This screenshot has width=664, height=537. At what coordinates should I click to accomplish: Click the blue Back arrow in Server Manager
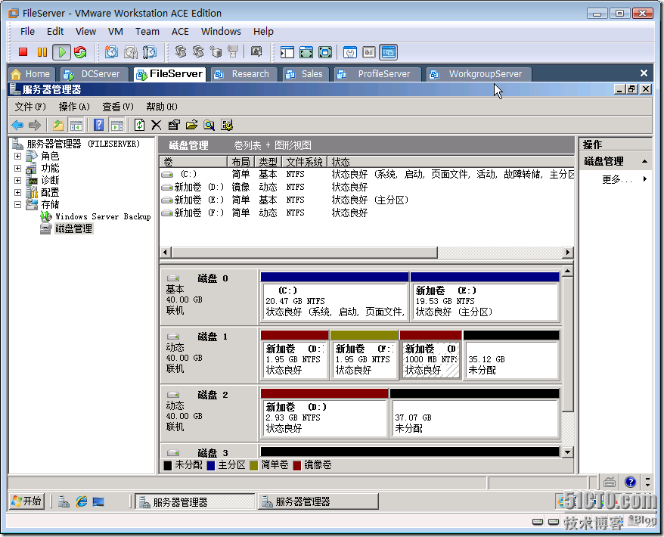click(17, 125)
